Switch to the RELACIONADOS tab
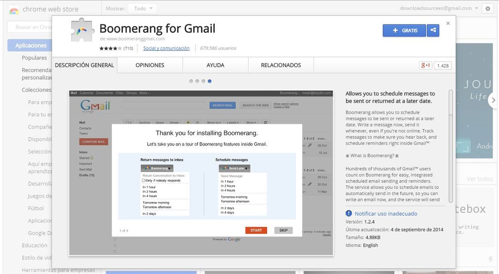The image size is (499, 274). point(281,65)
